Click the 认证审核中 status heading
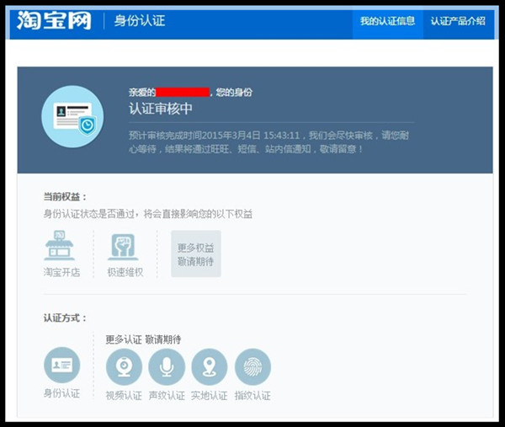 [160, 109]
